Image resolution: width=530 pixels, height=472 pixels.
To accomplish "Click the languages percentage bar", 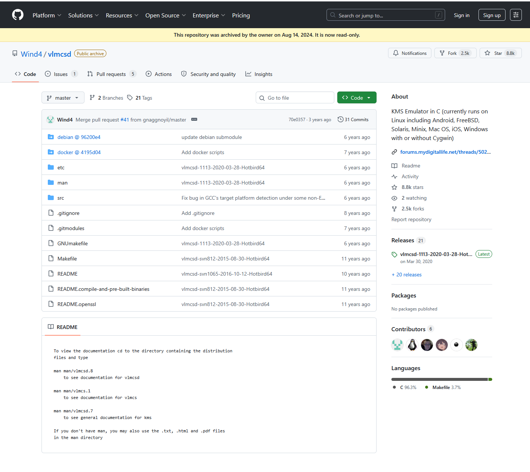I will tap(442, 379).
